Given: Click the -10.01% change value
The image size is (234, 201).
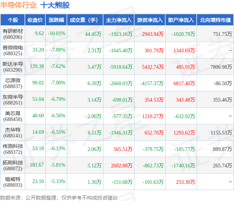Looking at the screenshot, I should click(x=57, y=33).
